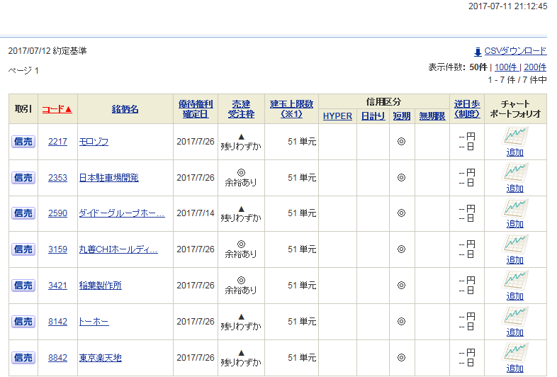The width and height of the screenshot is (557, 377).
Task: Open stock code 8842 link
Action: [x=57, y=358]
